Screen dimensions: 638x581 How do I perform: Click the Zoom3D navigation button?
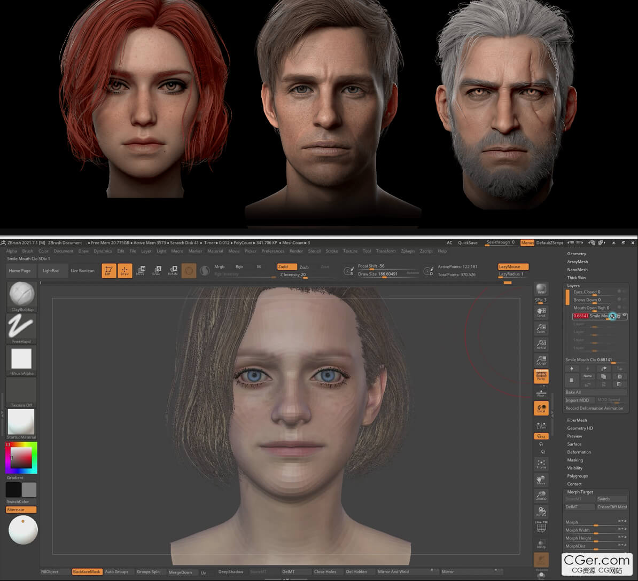click(x=541, y=496)
